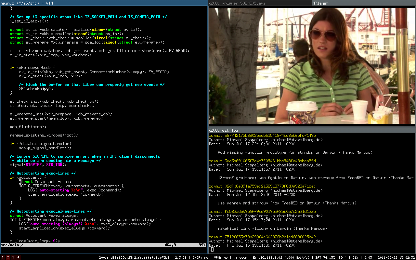Switch to workspace 4
This screenshot has height=260, width=416.
click(18, 257)
